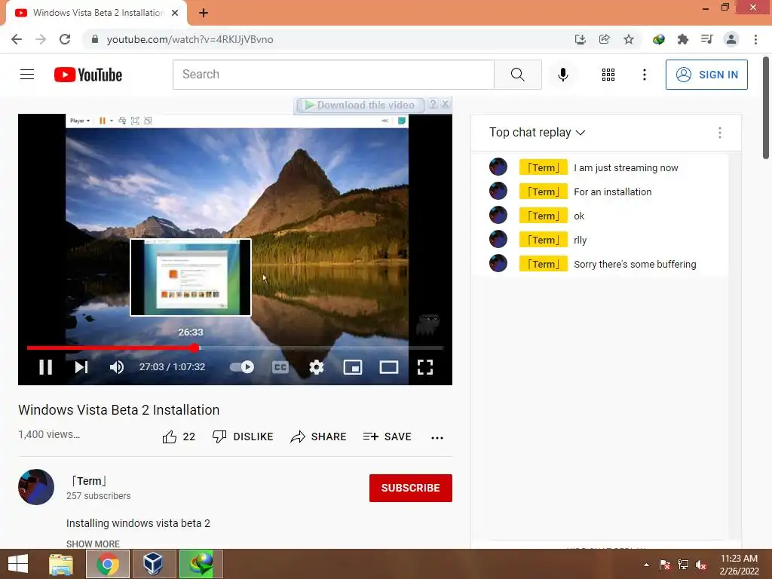Screen dimensions: 772x579
Task: Open player settings gear
Action: click(316, 367)
